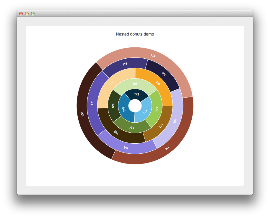Click the orange segment labeled 169
The width and height of the screenshot is (270, 218).
click(158, 83)
